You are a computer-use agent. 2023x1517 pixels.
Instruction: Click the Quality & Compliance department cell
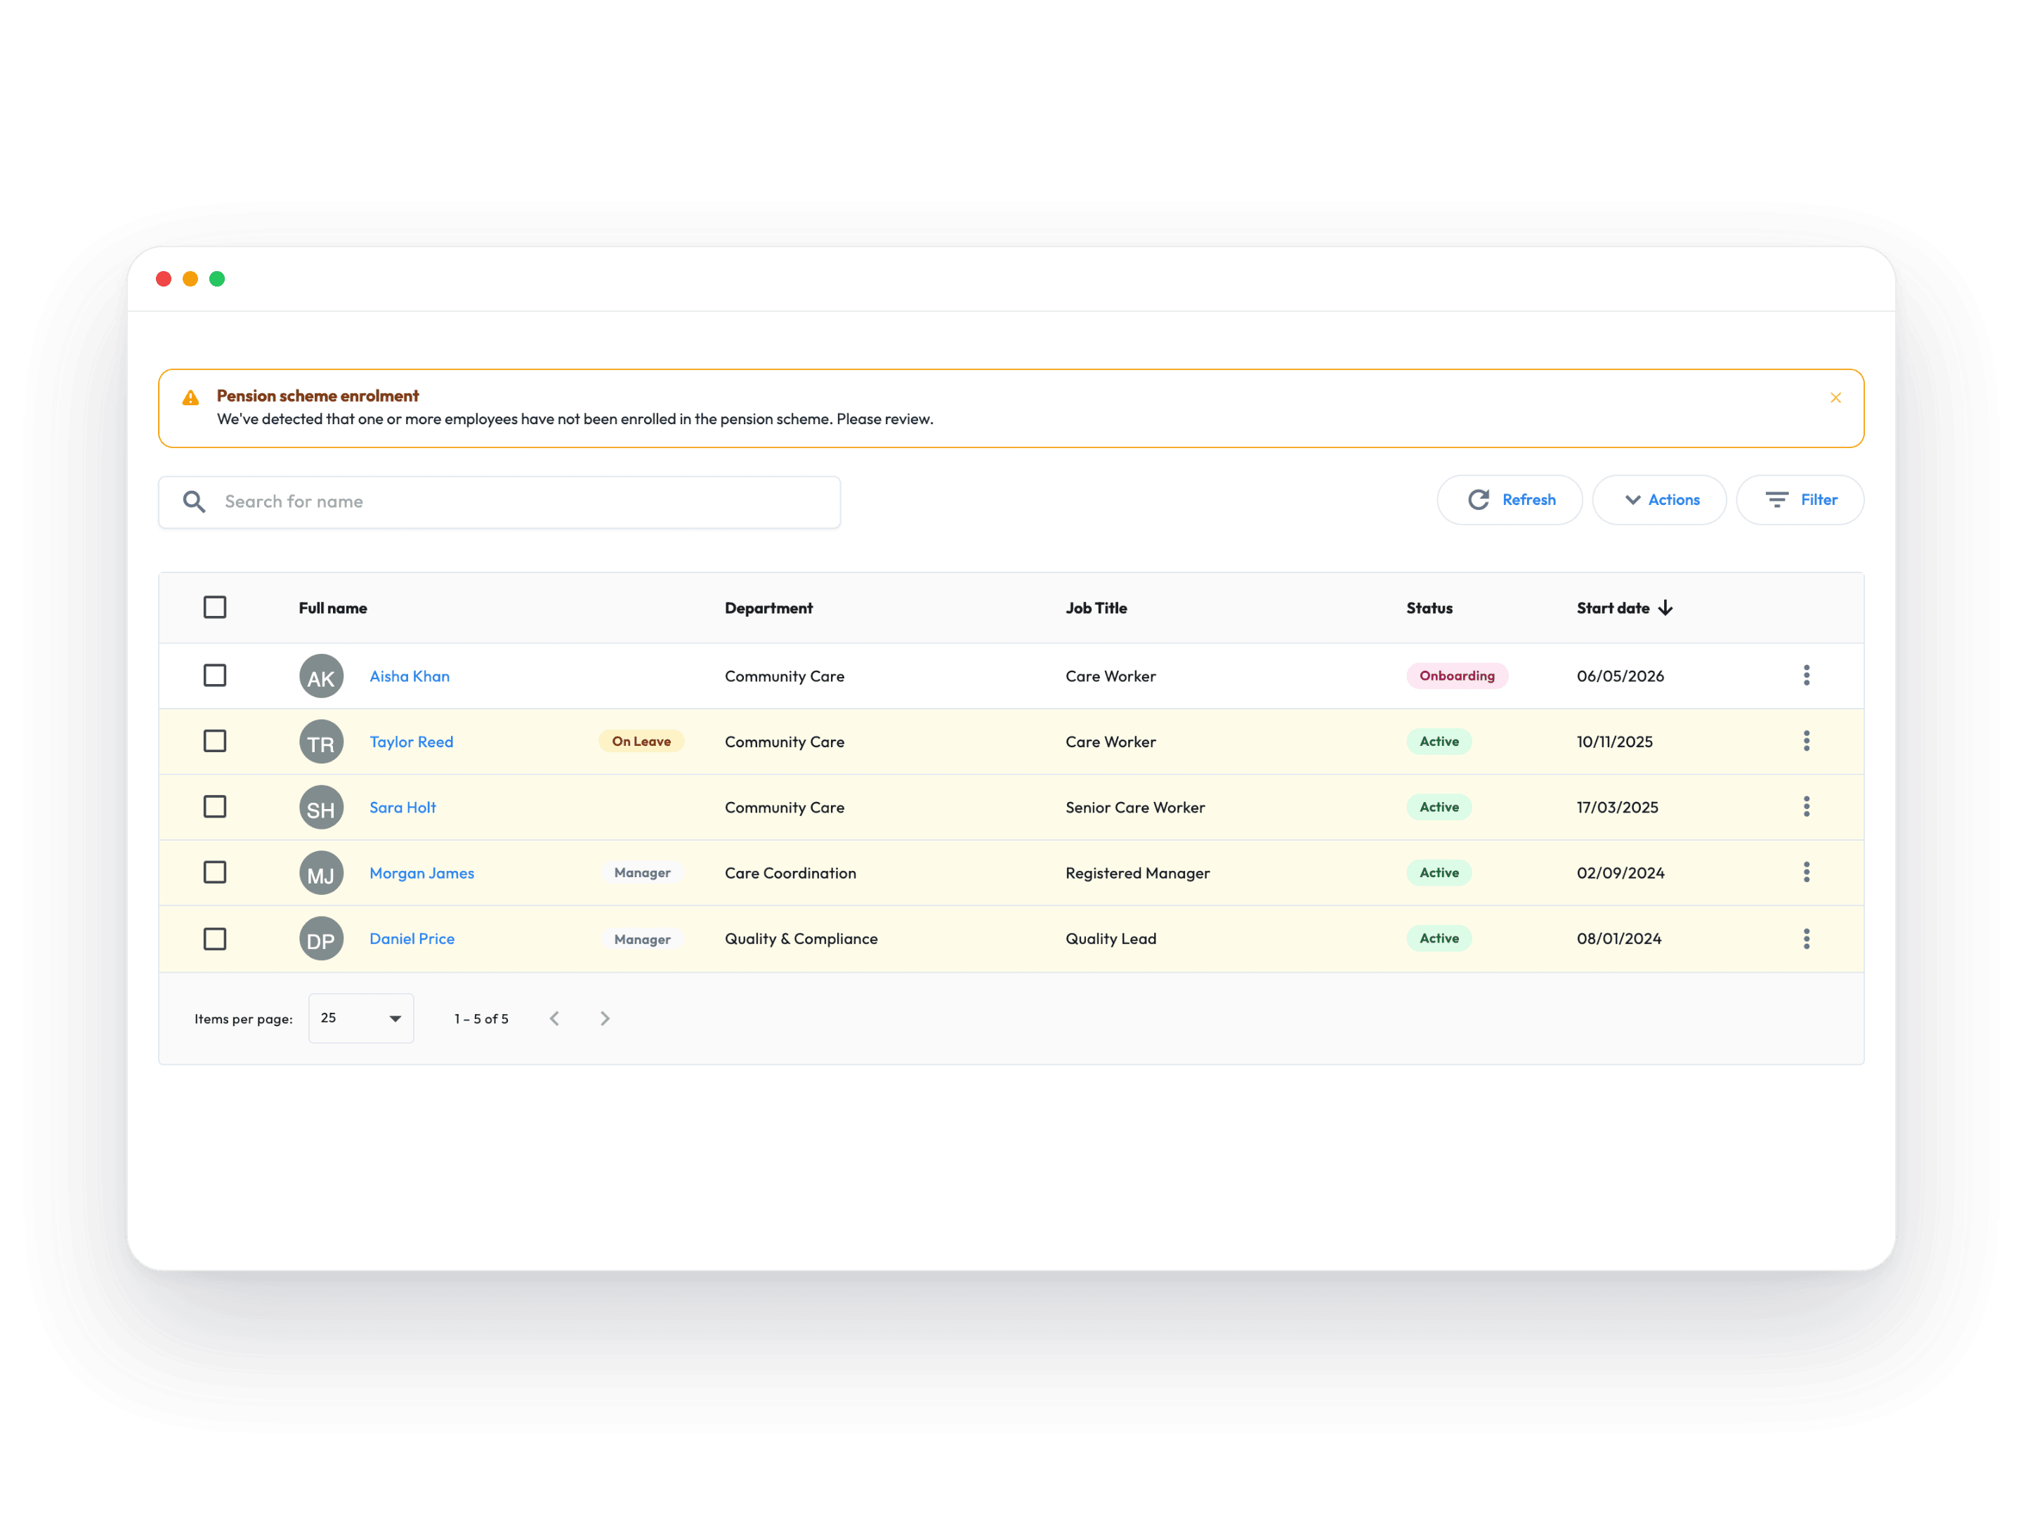(801, 939)
